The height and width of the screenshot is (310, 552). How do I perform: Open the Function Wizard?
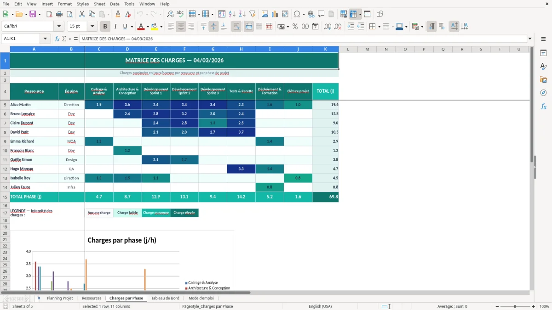click(x=57, y=39)
